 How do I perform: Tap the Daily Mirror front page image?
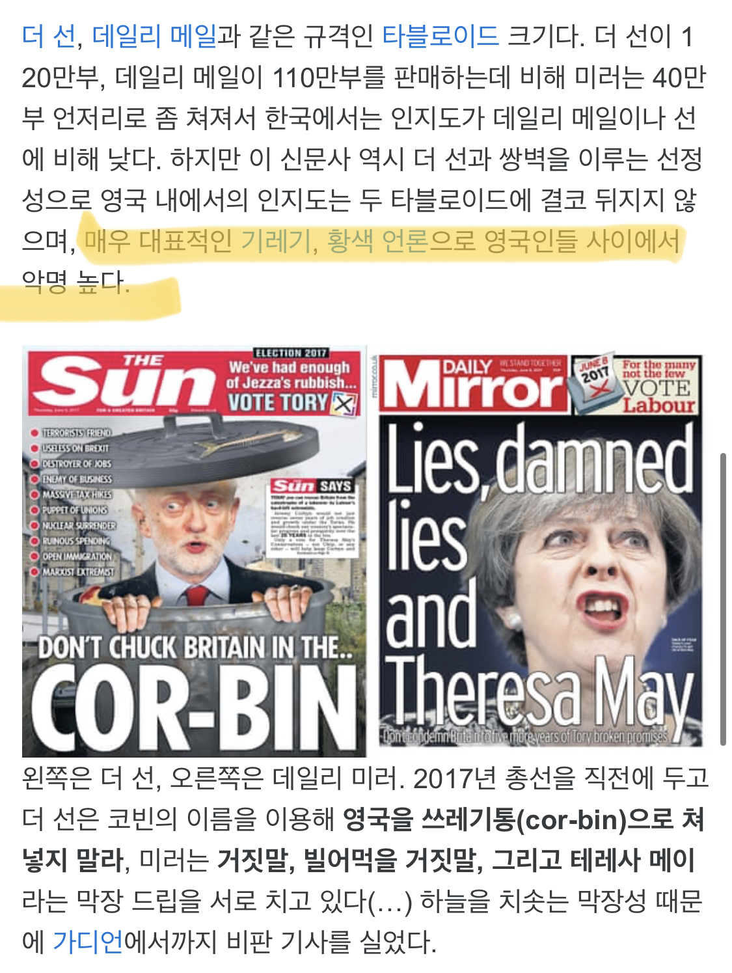point(540,550)
